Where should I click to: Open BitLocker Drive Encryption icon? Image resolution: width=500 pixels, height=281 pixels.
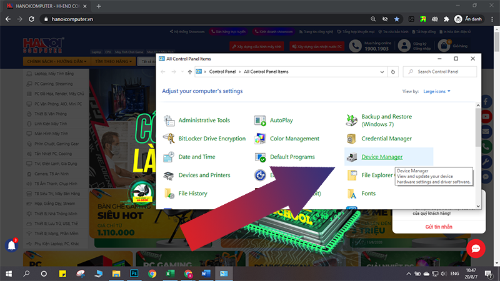tap(169, 139)
